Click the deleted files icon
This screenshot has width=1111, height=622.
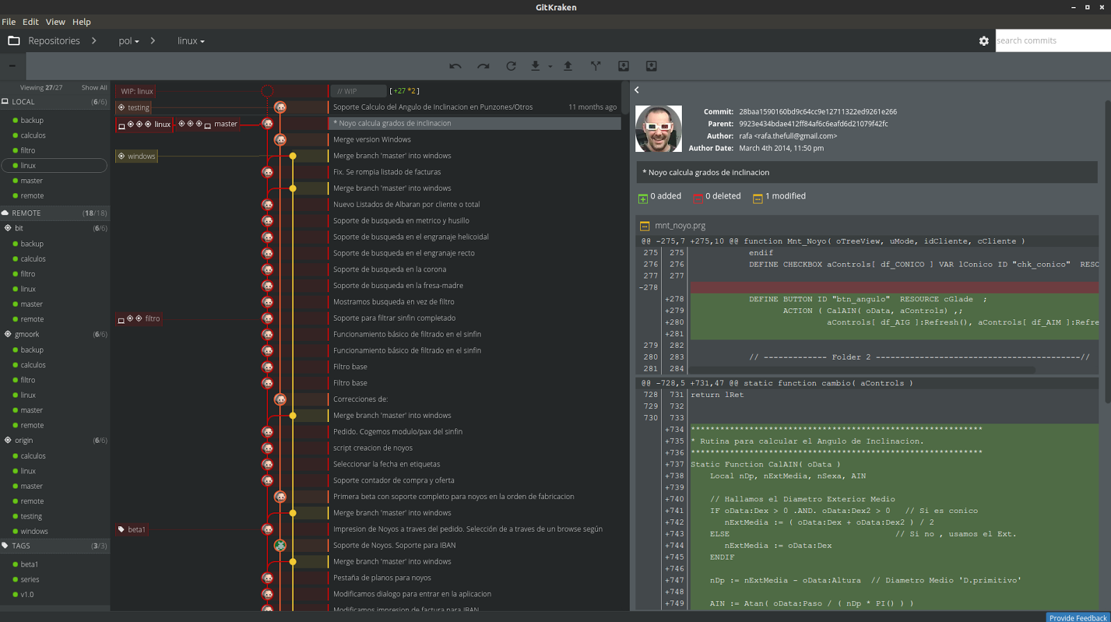coord(698,198)
